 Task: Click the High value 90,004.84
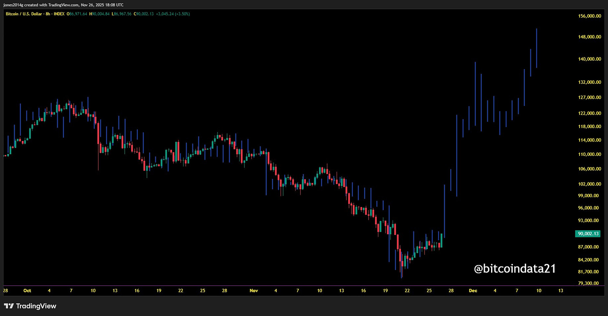99,14
